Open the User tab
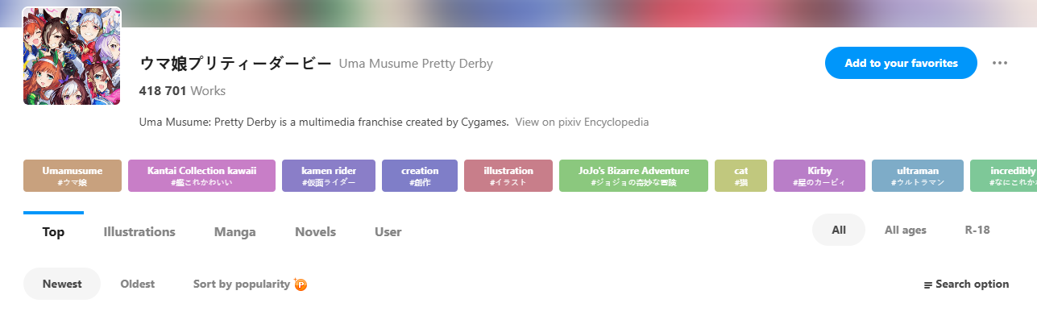Viewport: 1037px width, 324px height. [x=388, y=232]
